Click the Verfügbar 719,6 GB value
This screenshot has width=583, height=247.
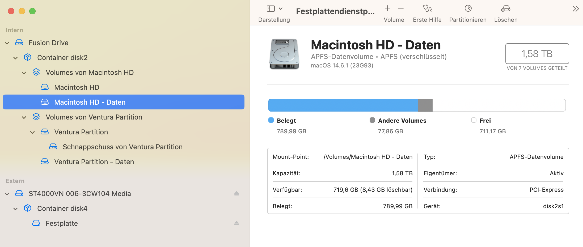[373, 190]
